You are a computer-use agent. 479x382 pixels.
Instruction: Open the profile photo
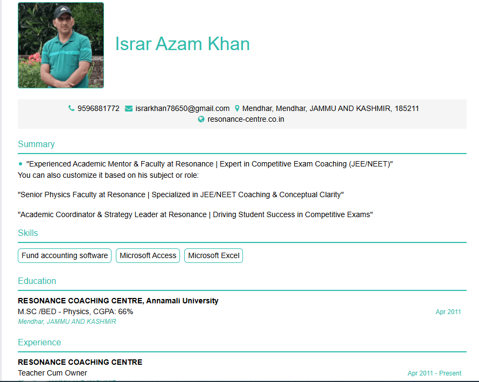coord(61,45)
